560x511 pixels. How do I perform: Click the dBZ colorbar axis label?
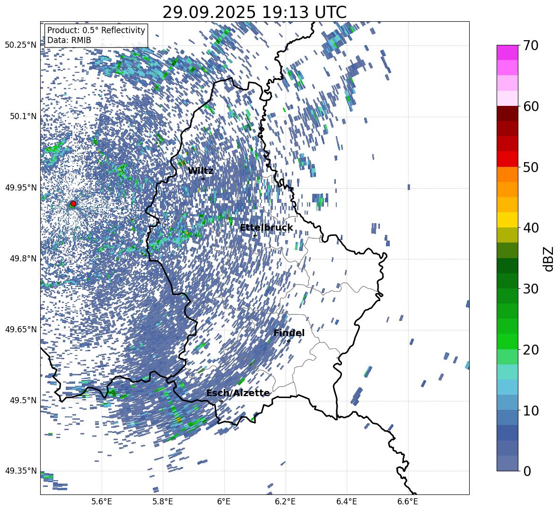coord(549,259)
